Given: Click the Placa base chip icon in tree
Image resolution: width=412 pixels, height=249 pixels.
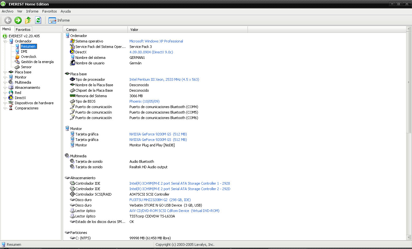Looking at the screenshot, I should 11,72.
